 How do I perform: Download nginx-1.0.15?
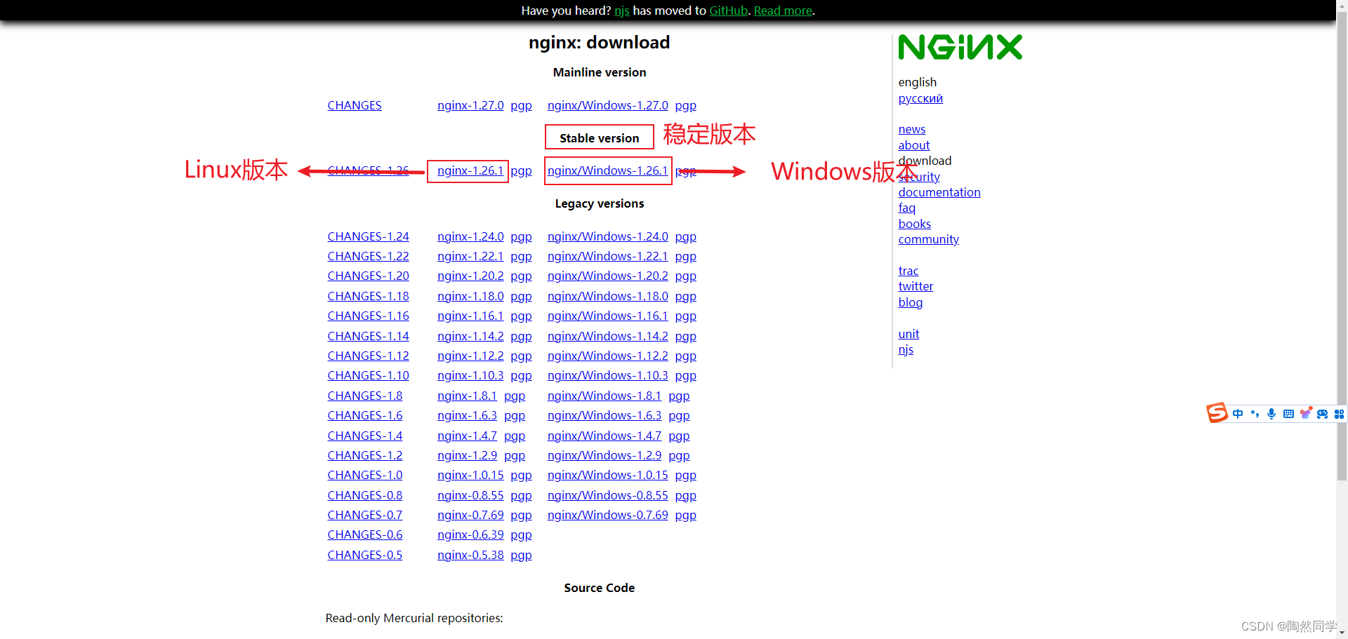pyautogui.click(x=470, y=475)
